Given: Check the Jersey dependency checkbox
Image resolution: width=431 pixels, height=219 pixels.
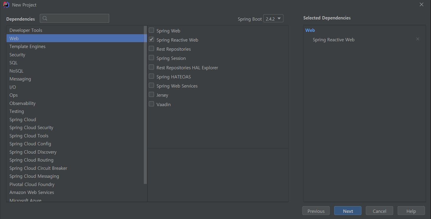Looking at the screenshot, I should (152, 95).
